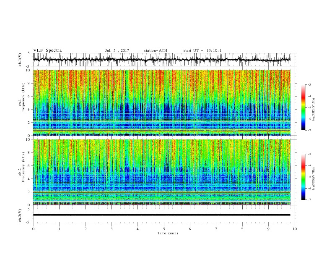The image size is (332, 257).
Task: Click time axis tick label "8"
Action: point(242,229)
